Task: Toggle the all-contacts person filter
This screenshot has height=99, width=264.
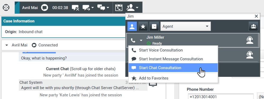Action: [132, 26]
